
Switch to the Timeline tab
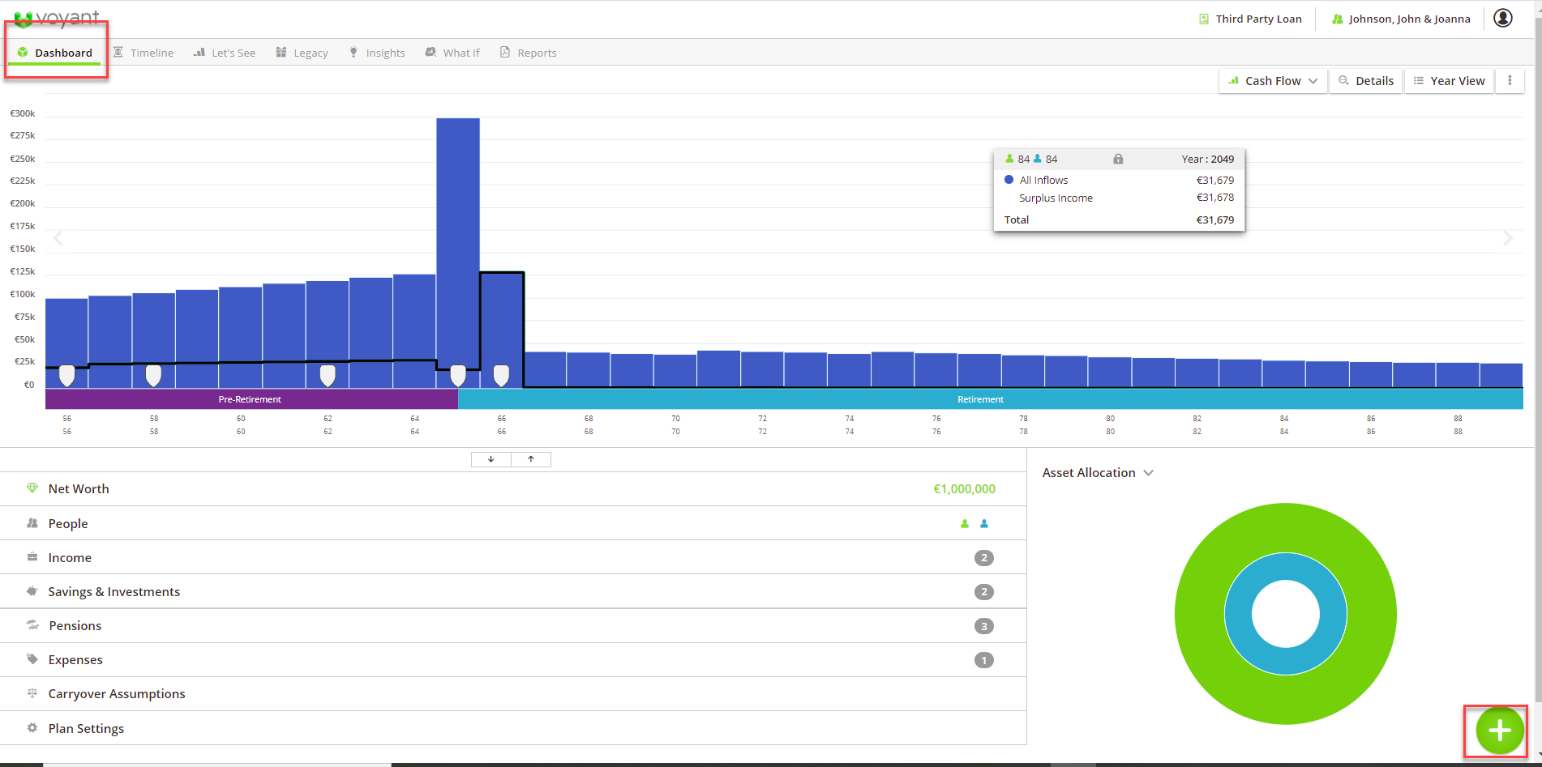pyautogui.click(x=143, y=53)
